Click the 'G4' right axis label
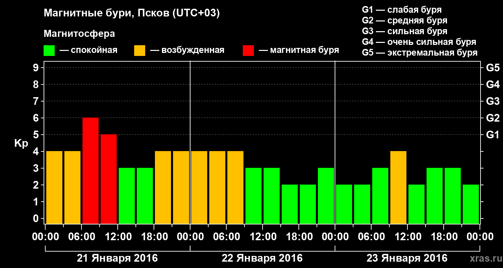 coord(493,84)
